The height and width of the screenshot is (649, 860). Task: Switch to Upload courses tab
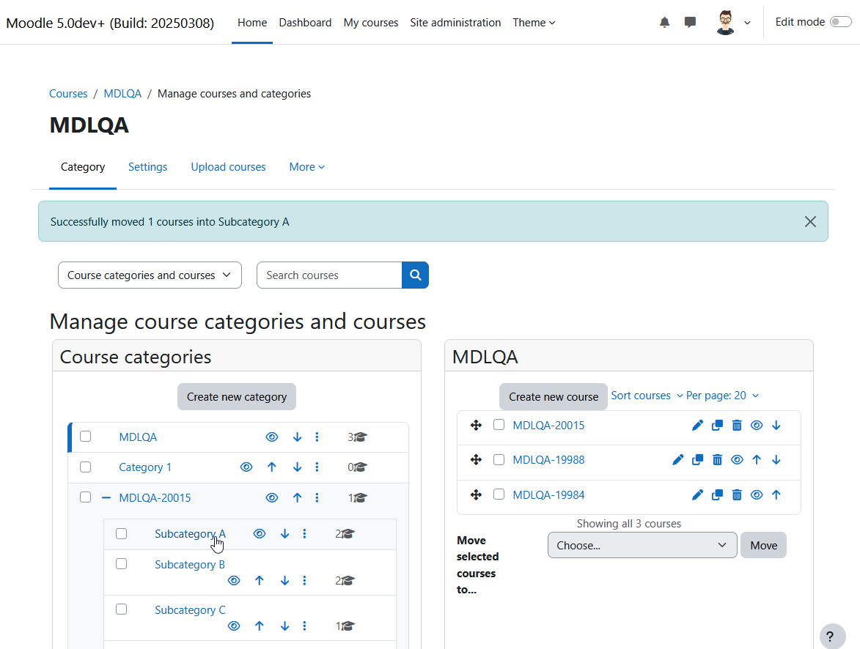(x=228, y=167)
